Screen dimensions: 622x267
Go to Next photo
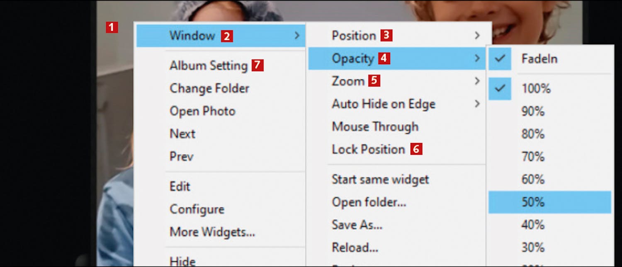pos(182,134)
